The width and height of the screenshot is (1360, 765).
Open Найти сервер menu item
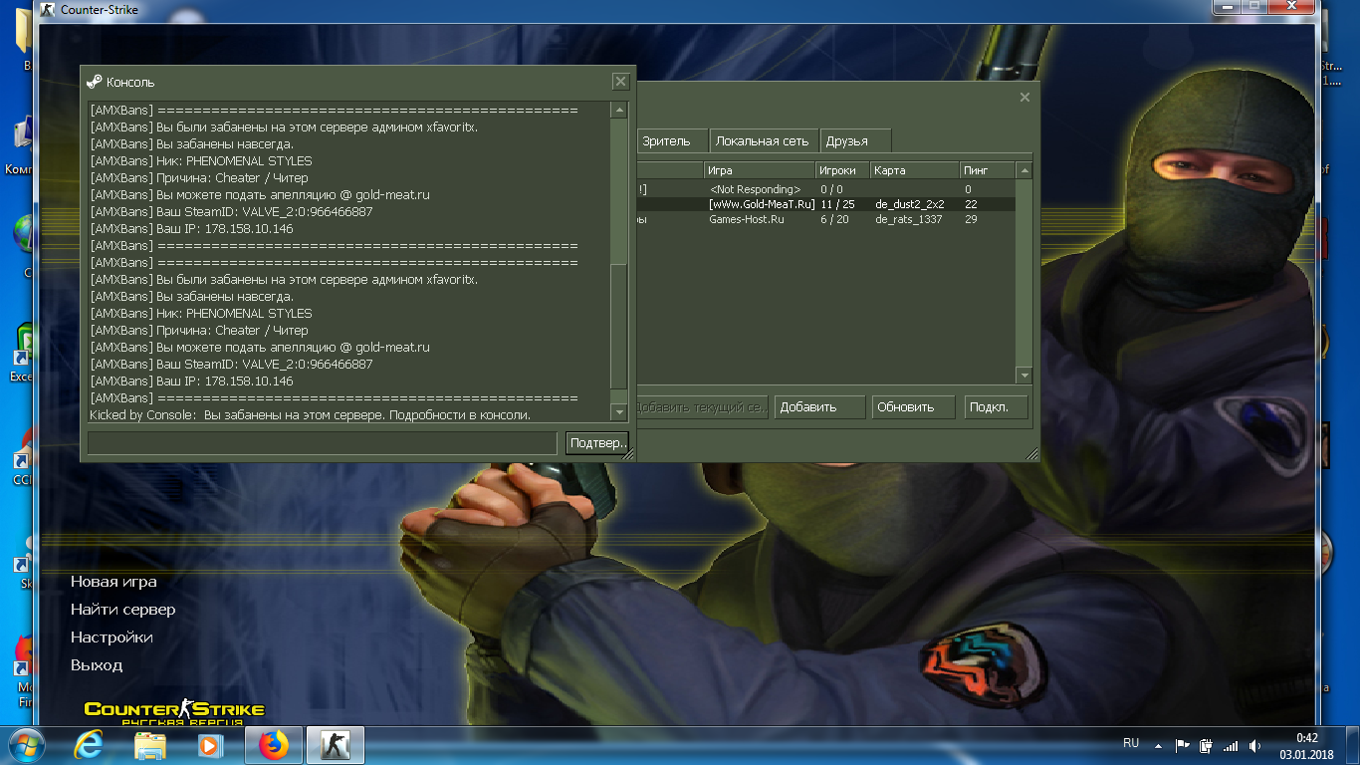[x=122, y=610]
